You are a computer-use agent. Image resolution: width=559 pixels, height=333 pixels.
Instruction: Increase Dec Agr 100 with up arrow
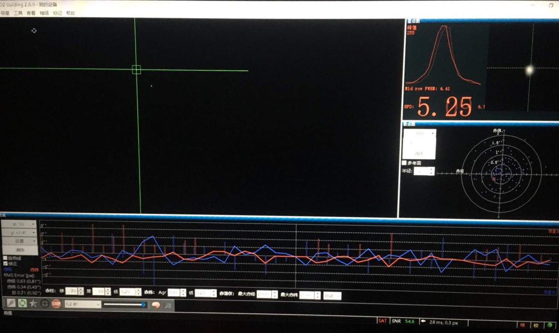[183, 291]
